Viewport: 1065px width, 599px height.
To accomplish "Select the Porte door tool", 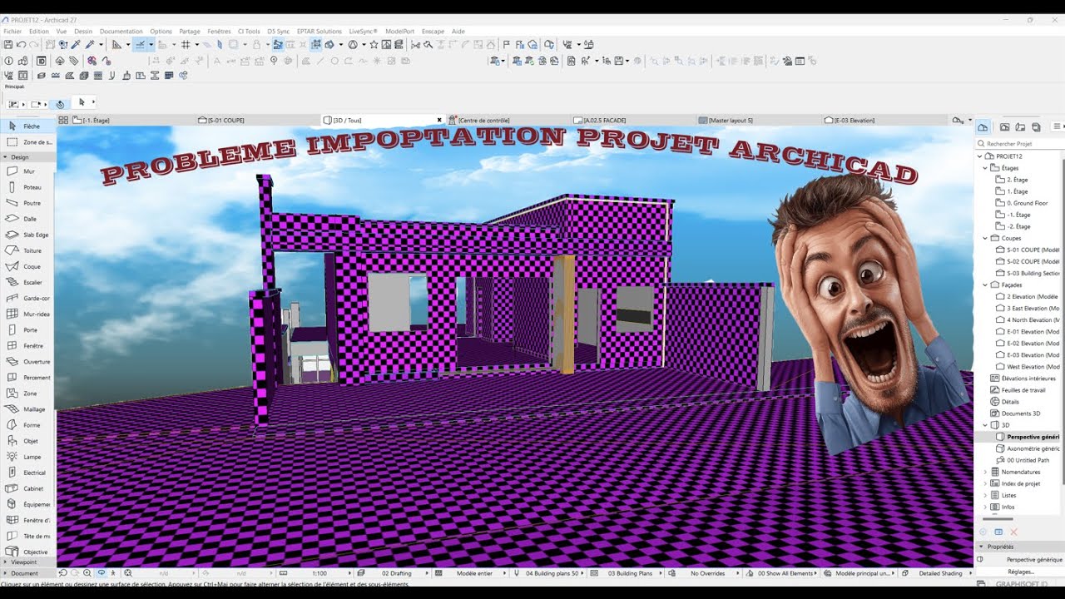I will point(27,330).
